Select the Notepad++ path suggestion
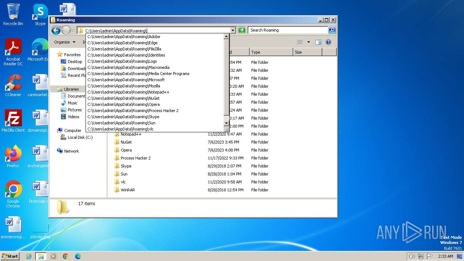The width and height of the screenshot is (464, 261). pos(155,92)
